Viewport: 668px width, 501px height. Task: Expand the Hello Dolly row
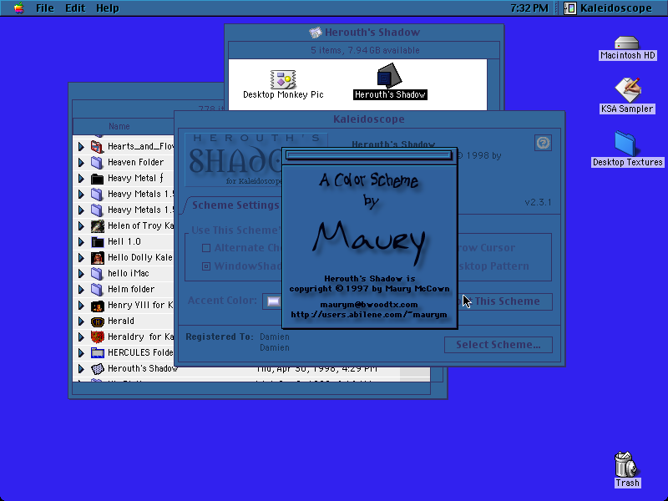[x=81, y=257]
